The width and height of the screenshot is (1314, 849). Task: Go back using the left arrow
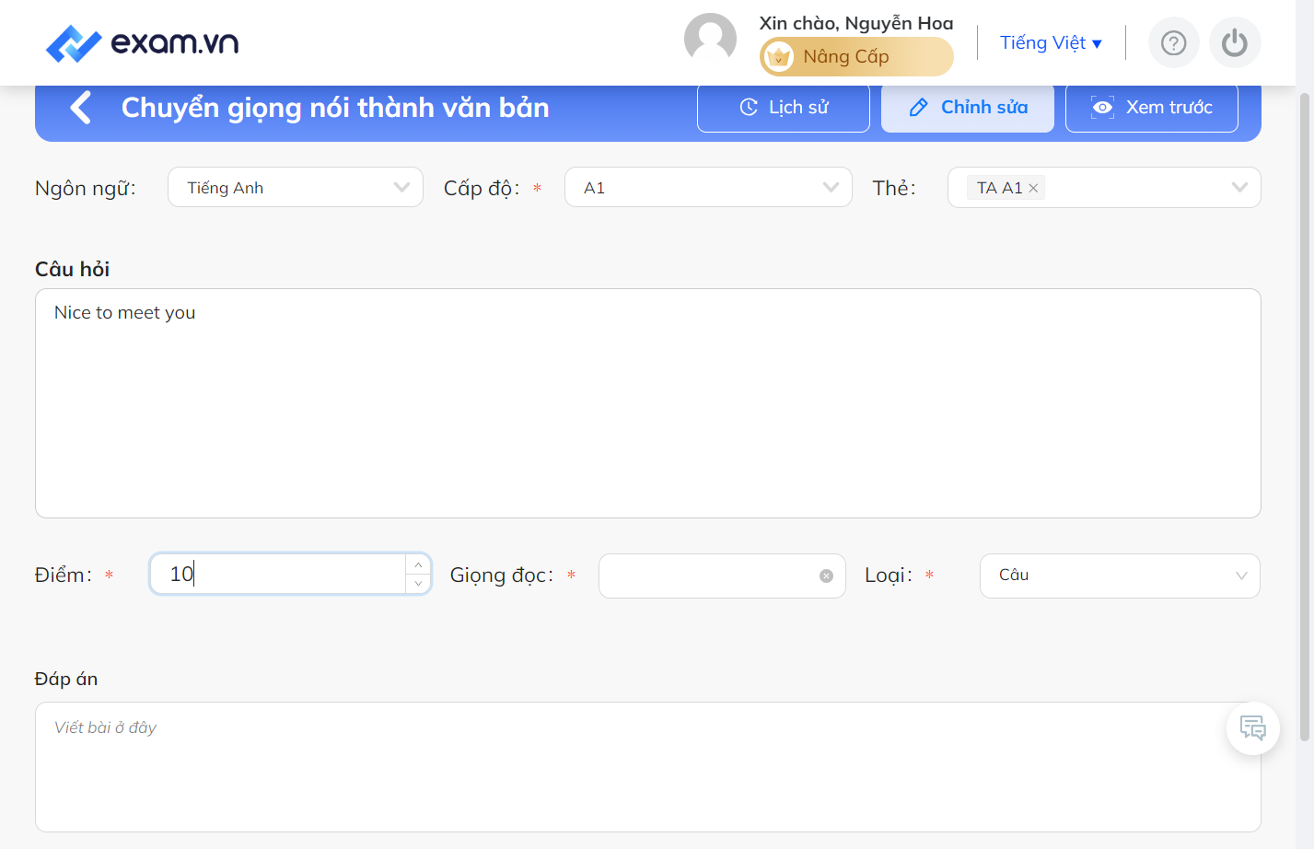point(81,108)
